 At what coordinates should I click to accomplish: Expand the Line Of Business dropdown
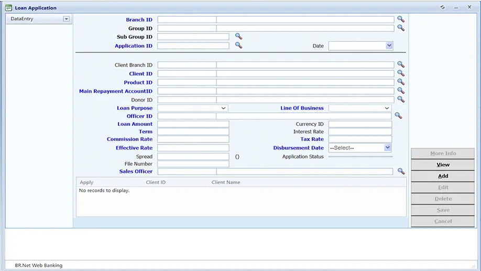click(x=387, y=108)
